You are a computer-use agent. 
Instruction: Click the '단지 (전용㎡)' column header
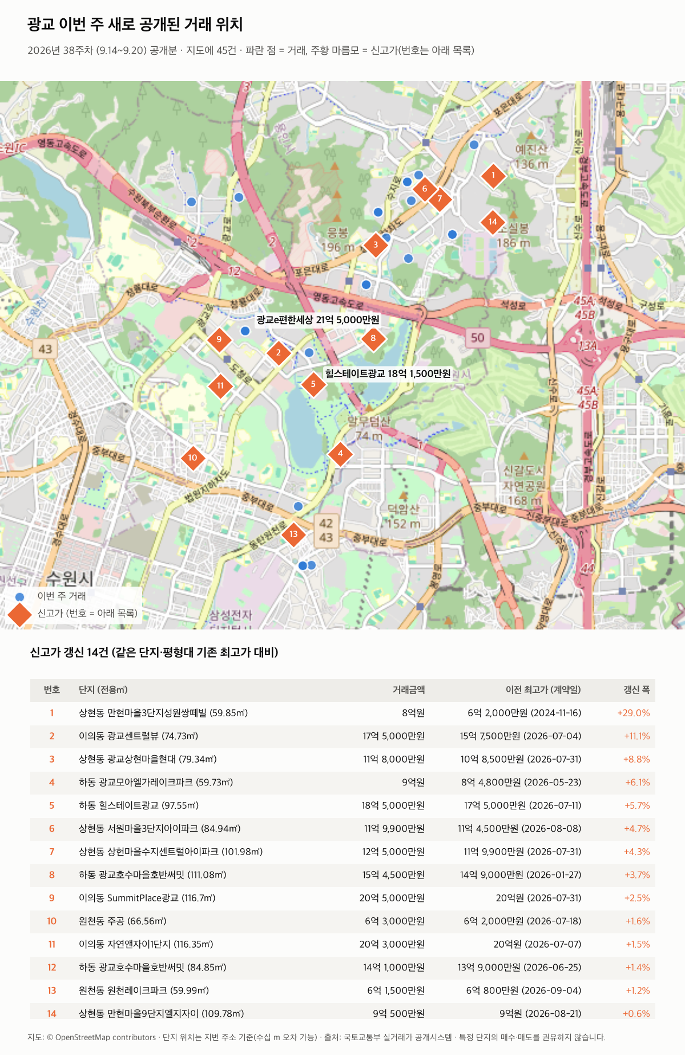(103, 690)
